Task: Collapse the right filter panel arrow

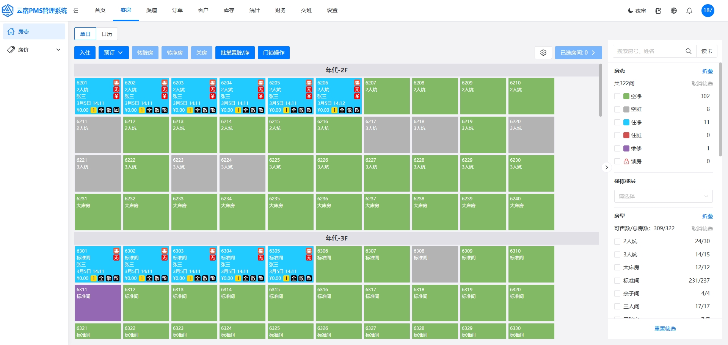Action: coord(607,167)
